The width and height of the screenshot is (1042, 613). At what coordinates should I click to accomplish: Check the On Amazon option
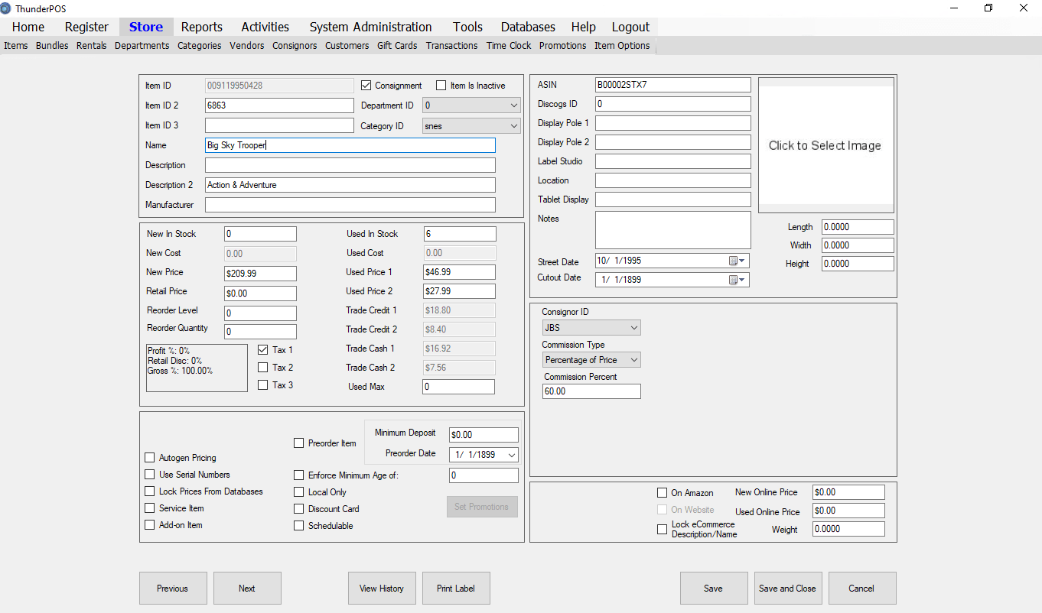click(662, 493)
